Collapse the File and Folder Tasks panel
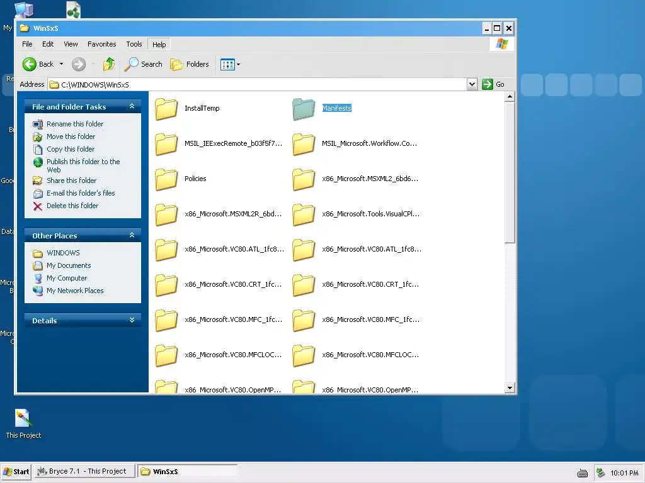 pos(132,106)
